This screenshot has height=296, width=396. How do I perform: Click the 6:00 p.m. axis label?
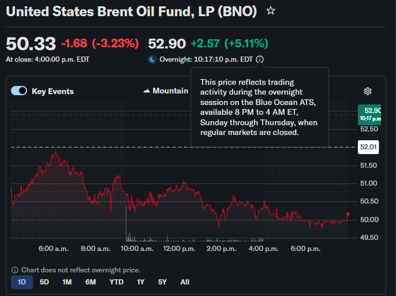point(305,249)
